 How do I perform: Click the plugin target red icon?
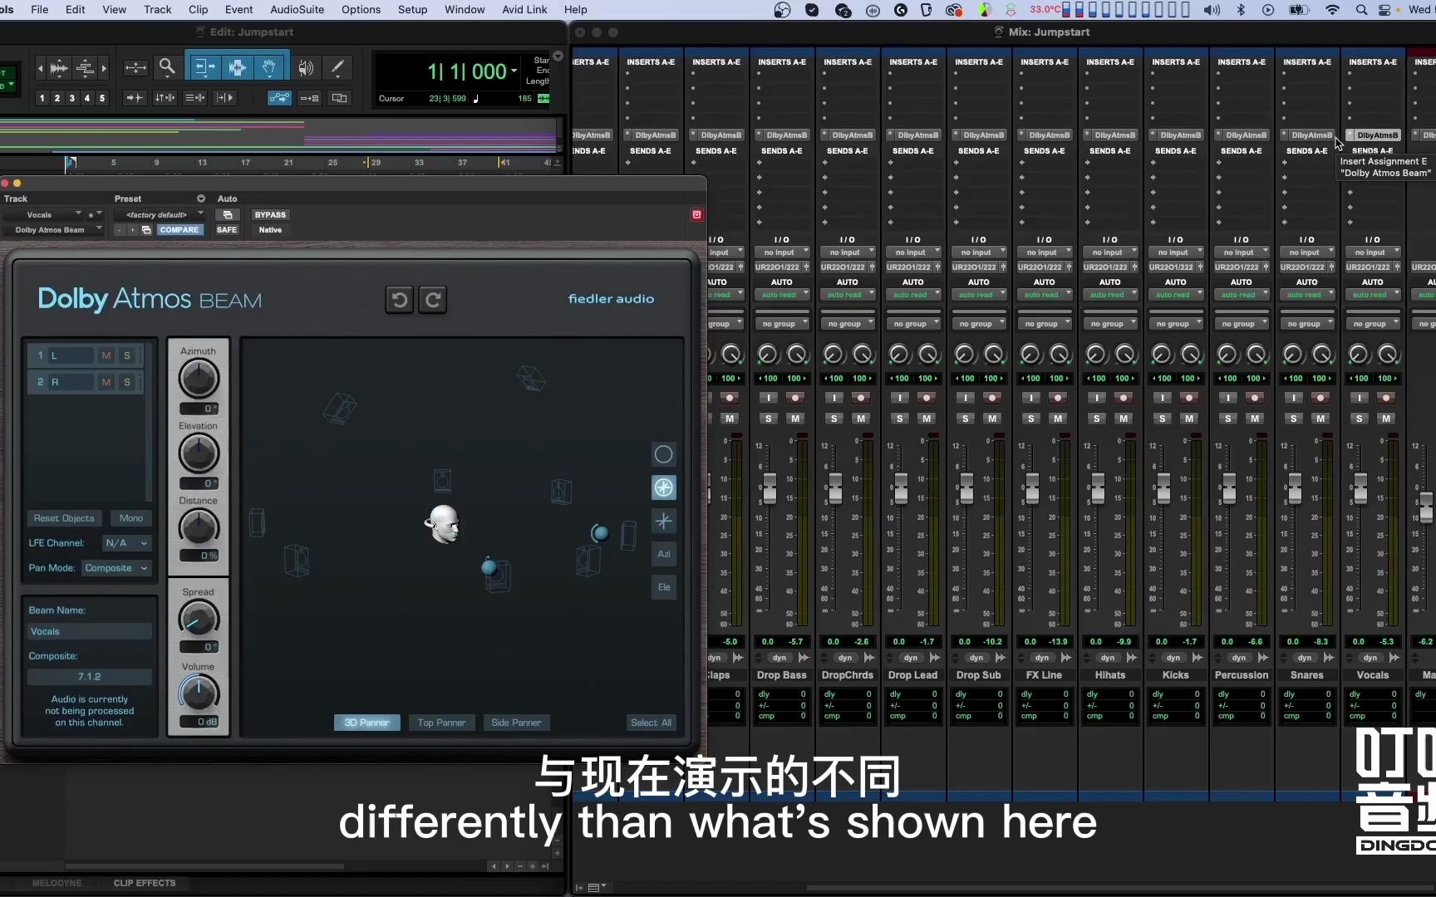point(696,214)
